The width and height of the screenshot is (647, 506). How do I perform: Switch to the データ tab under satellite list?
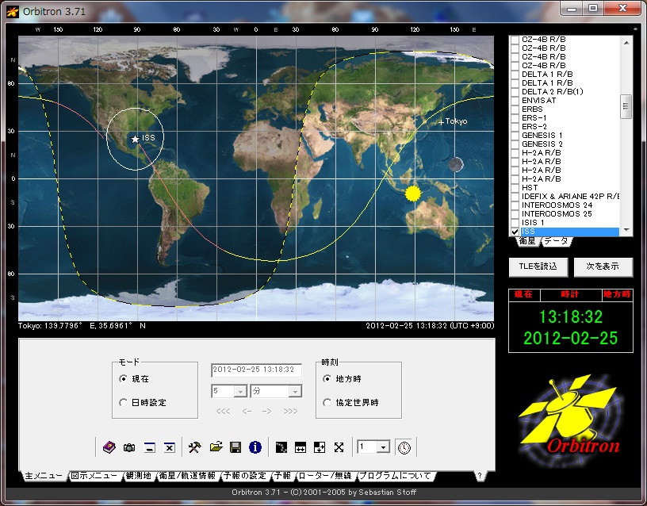(556, 241)
